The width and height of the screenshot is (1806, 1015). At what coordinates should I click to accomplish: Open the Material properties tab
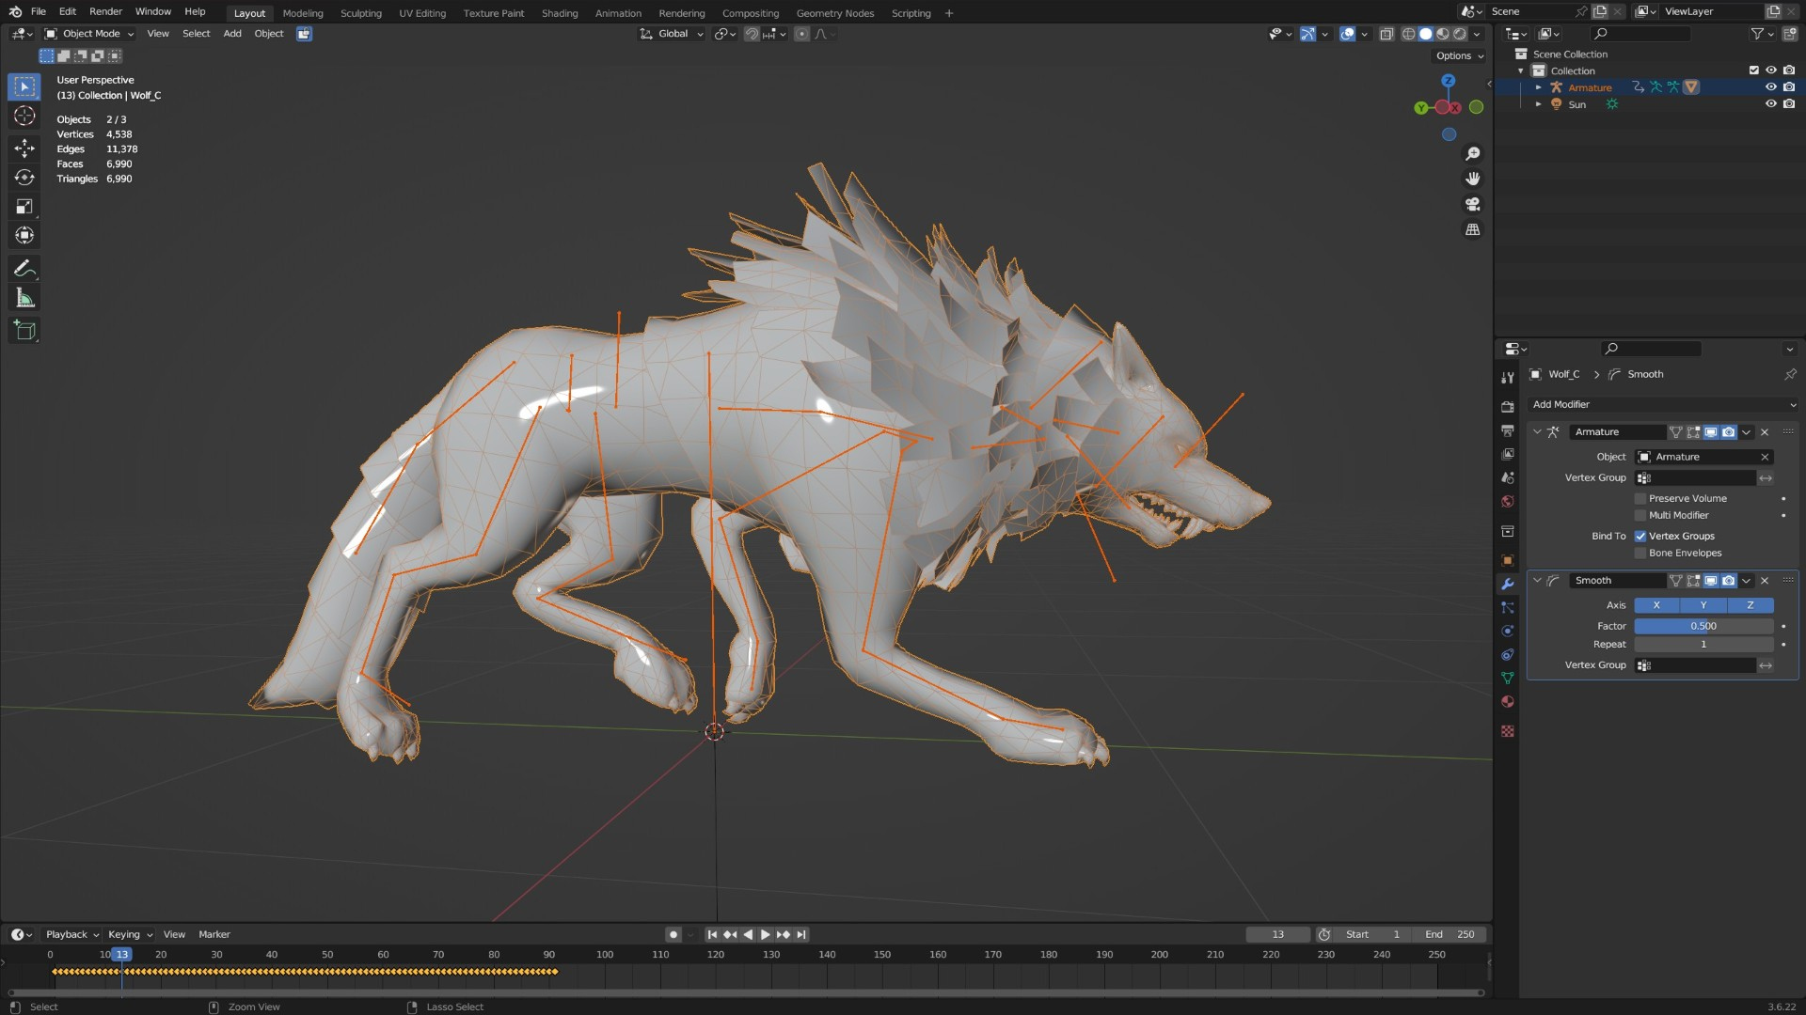(1508, 701)
